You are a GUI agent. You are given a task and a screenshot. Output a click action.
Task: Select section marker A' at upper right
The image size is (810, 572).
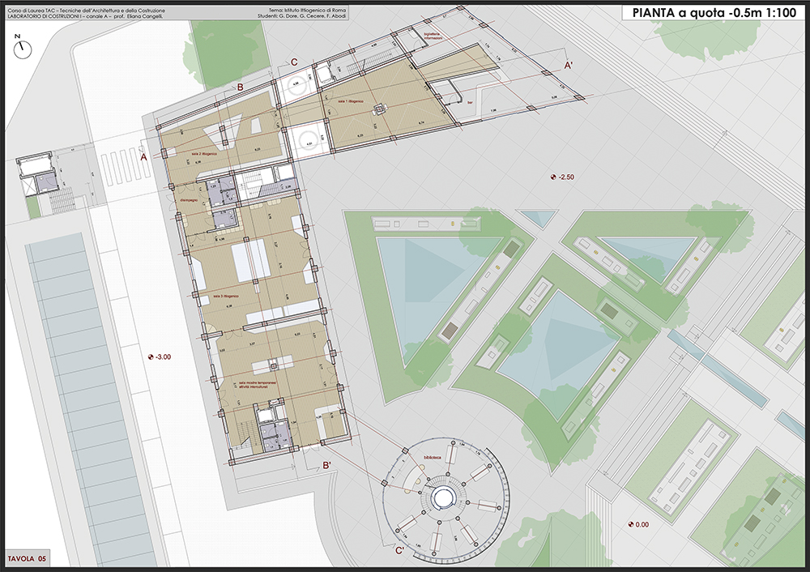pos(569,67)
